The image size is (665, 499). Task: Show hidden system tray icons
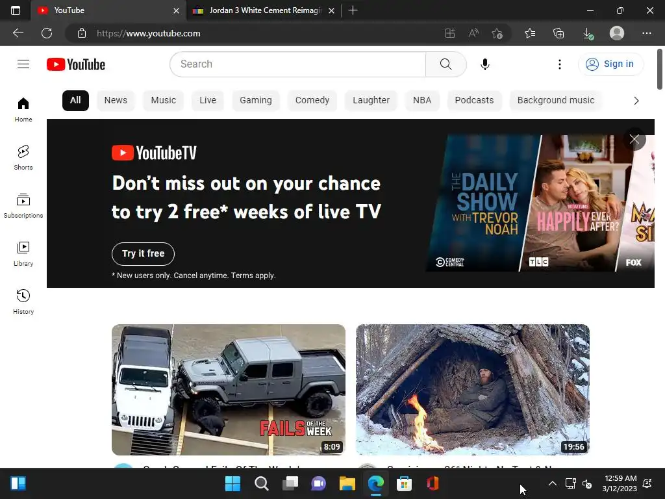point(553,483)
